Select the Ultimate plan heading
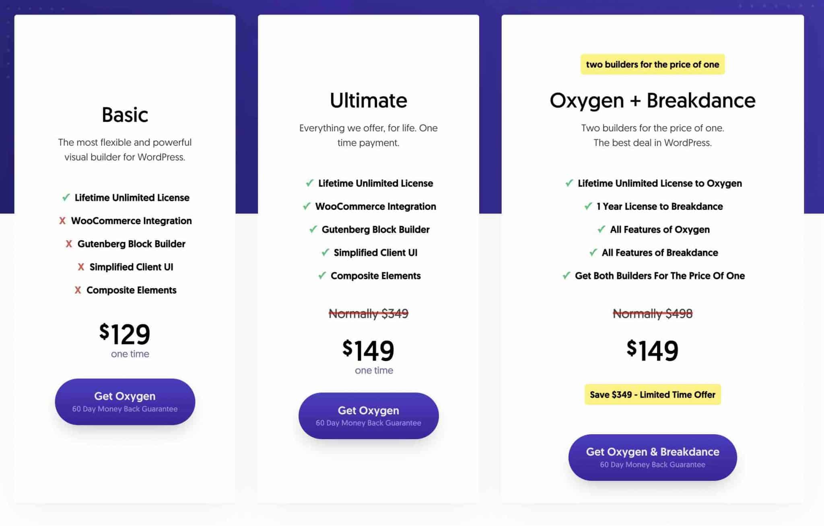The height and width of the screenshot is (526, 824). click(x=369, y=100)
